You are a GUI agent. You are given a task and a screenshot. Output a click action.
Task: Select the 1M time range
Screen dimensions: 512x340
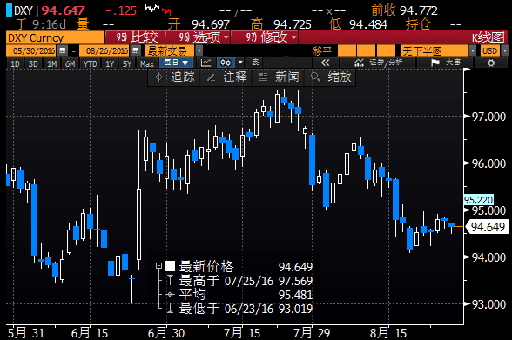51,63
